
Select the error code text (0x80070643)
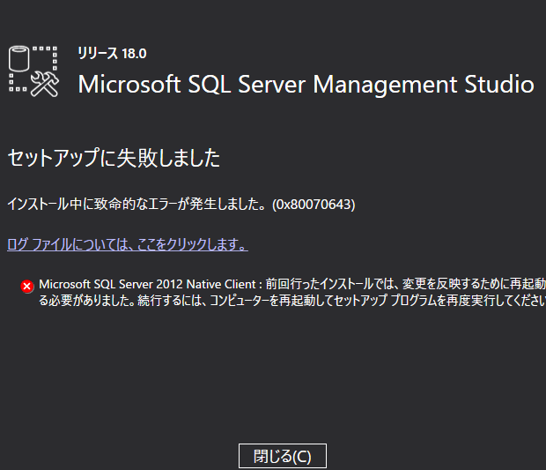pyautogui.click(x=314, y=205)
